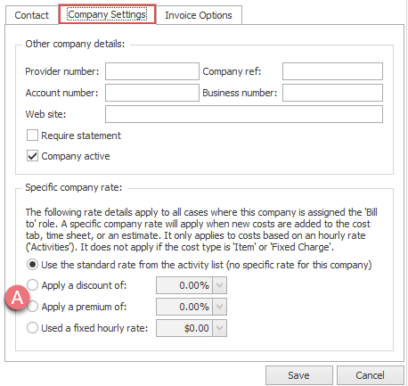The width and height of the screenshot is (408, 386).
Task: Click into the Company ref field
Action: pos(332,71)
